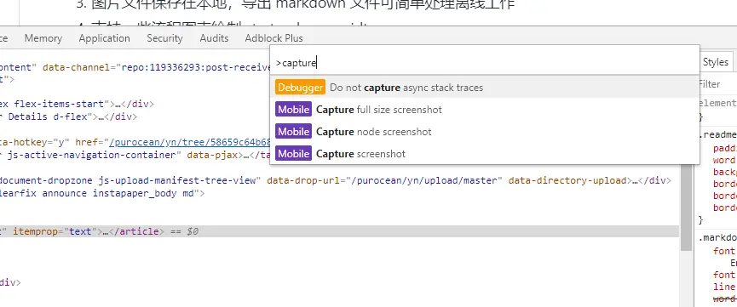This screenshot has width=737, height=307.
Task: Select Capture node screenshot command
Action: point(485,132)
